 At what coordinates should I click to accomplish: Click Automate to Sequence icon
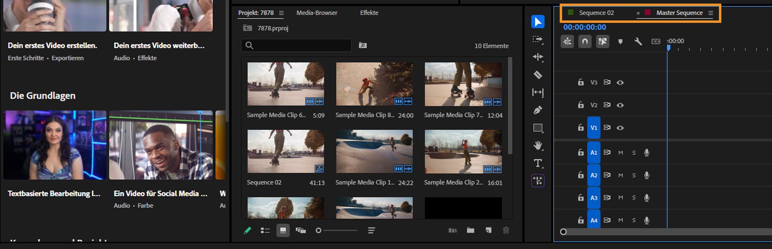pyautogui.click(x=453, y=230)
